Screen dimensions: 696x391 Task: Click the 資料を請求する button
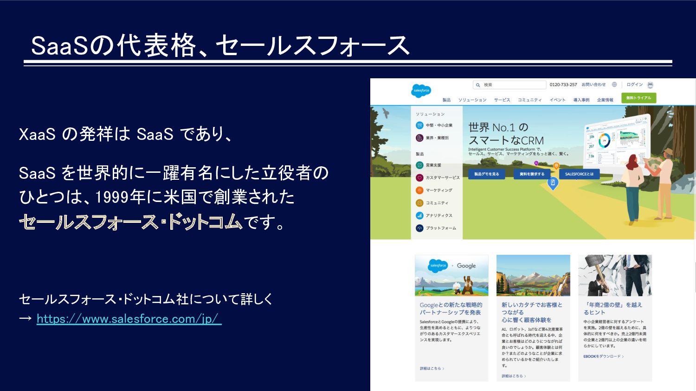pos(532,174)
